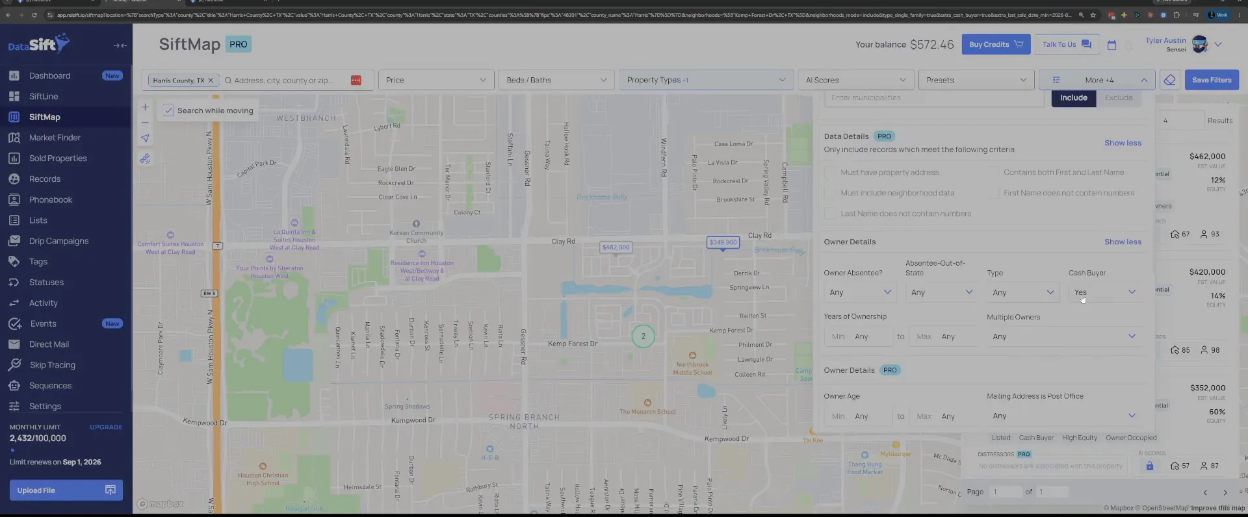Reload the page in the browser

click(34, 15)
